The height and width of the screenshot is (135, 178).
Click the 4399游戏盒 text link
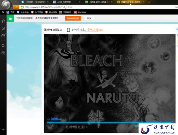click(x=78, y=30)
